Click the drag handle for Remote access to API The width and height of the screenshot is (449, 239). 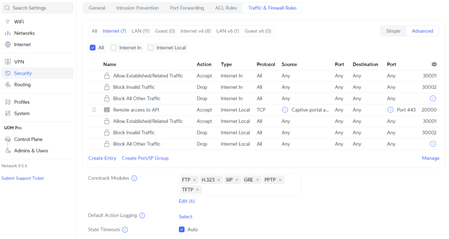94,110
